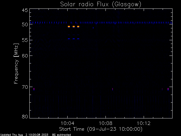181x136 pixels.
Task: Click the 45 frequency axis label
Action: pos(25,10)
